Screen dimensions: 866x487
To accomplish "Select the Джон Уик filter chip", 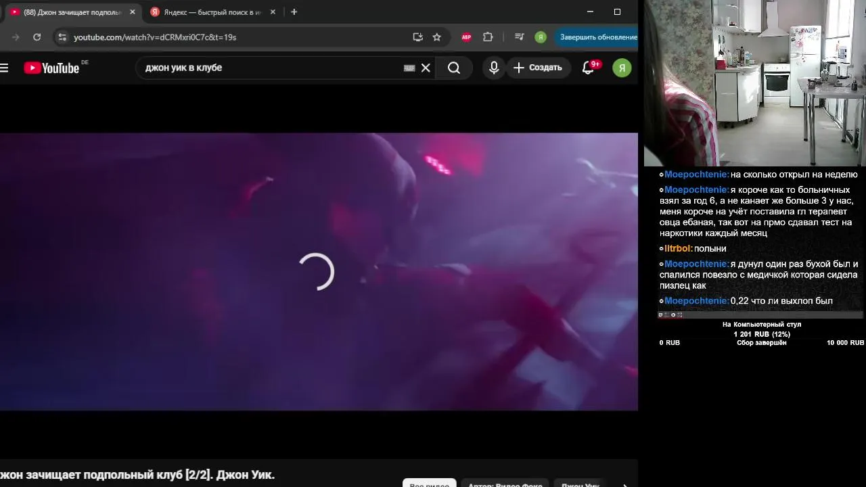I will [580, 484].
